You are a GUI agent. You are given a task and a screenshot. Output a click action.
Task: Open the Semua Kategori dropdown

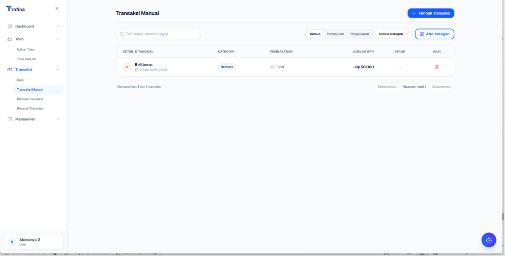tap(394, 34)
